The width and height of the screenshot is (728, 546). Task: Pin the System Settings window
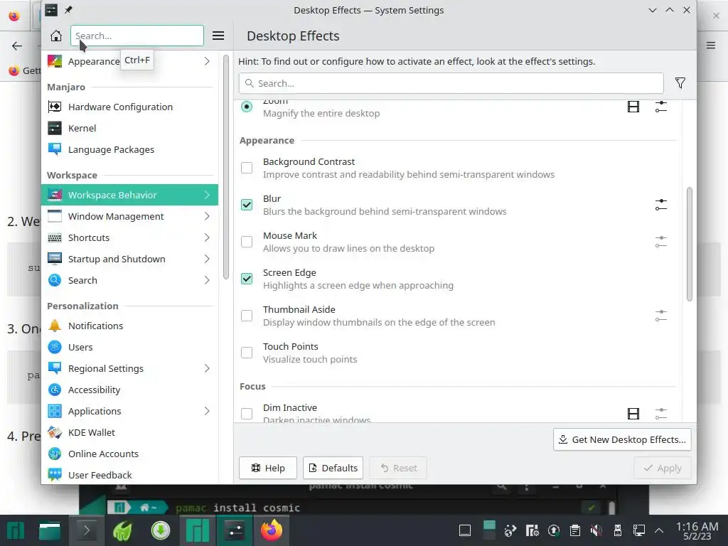pyautogui.click(x=68, y=10)
